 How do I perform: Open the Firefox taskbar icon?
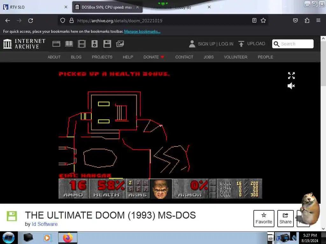[67, 238]
